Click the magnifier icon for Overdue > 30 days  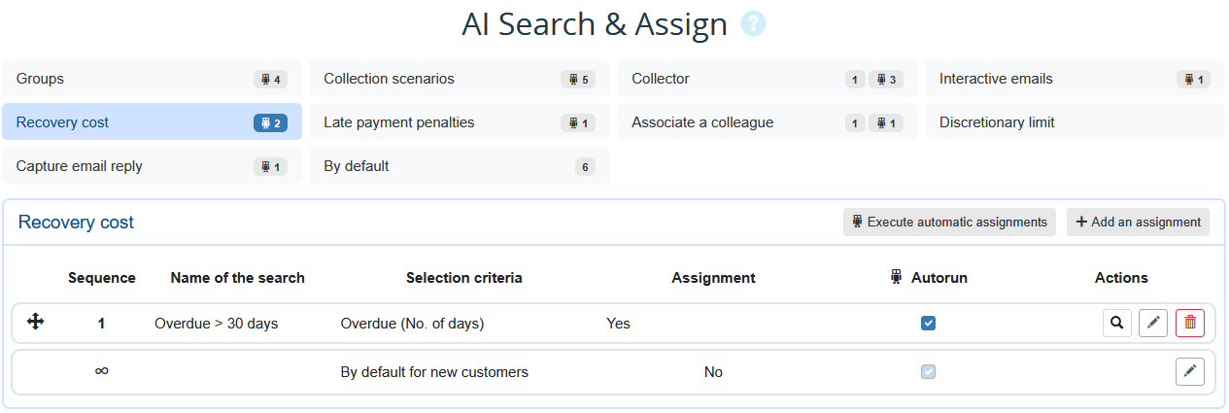pos(1117,324)
